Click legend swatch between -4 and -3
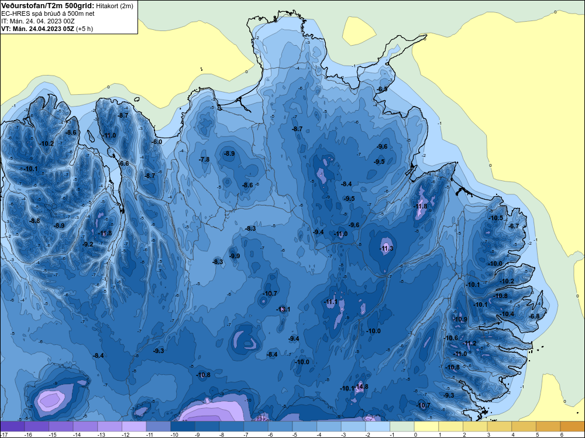Screen dimensions: 585x438 pyautogui.click(x=329, y=426)
